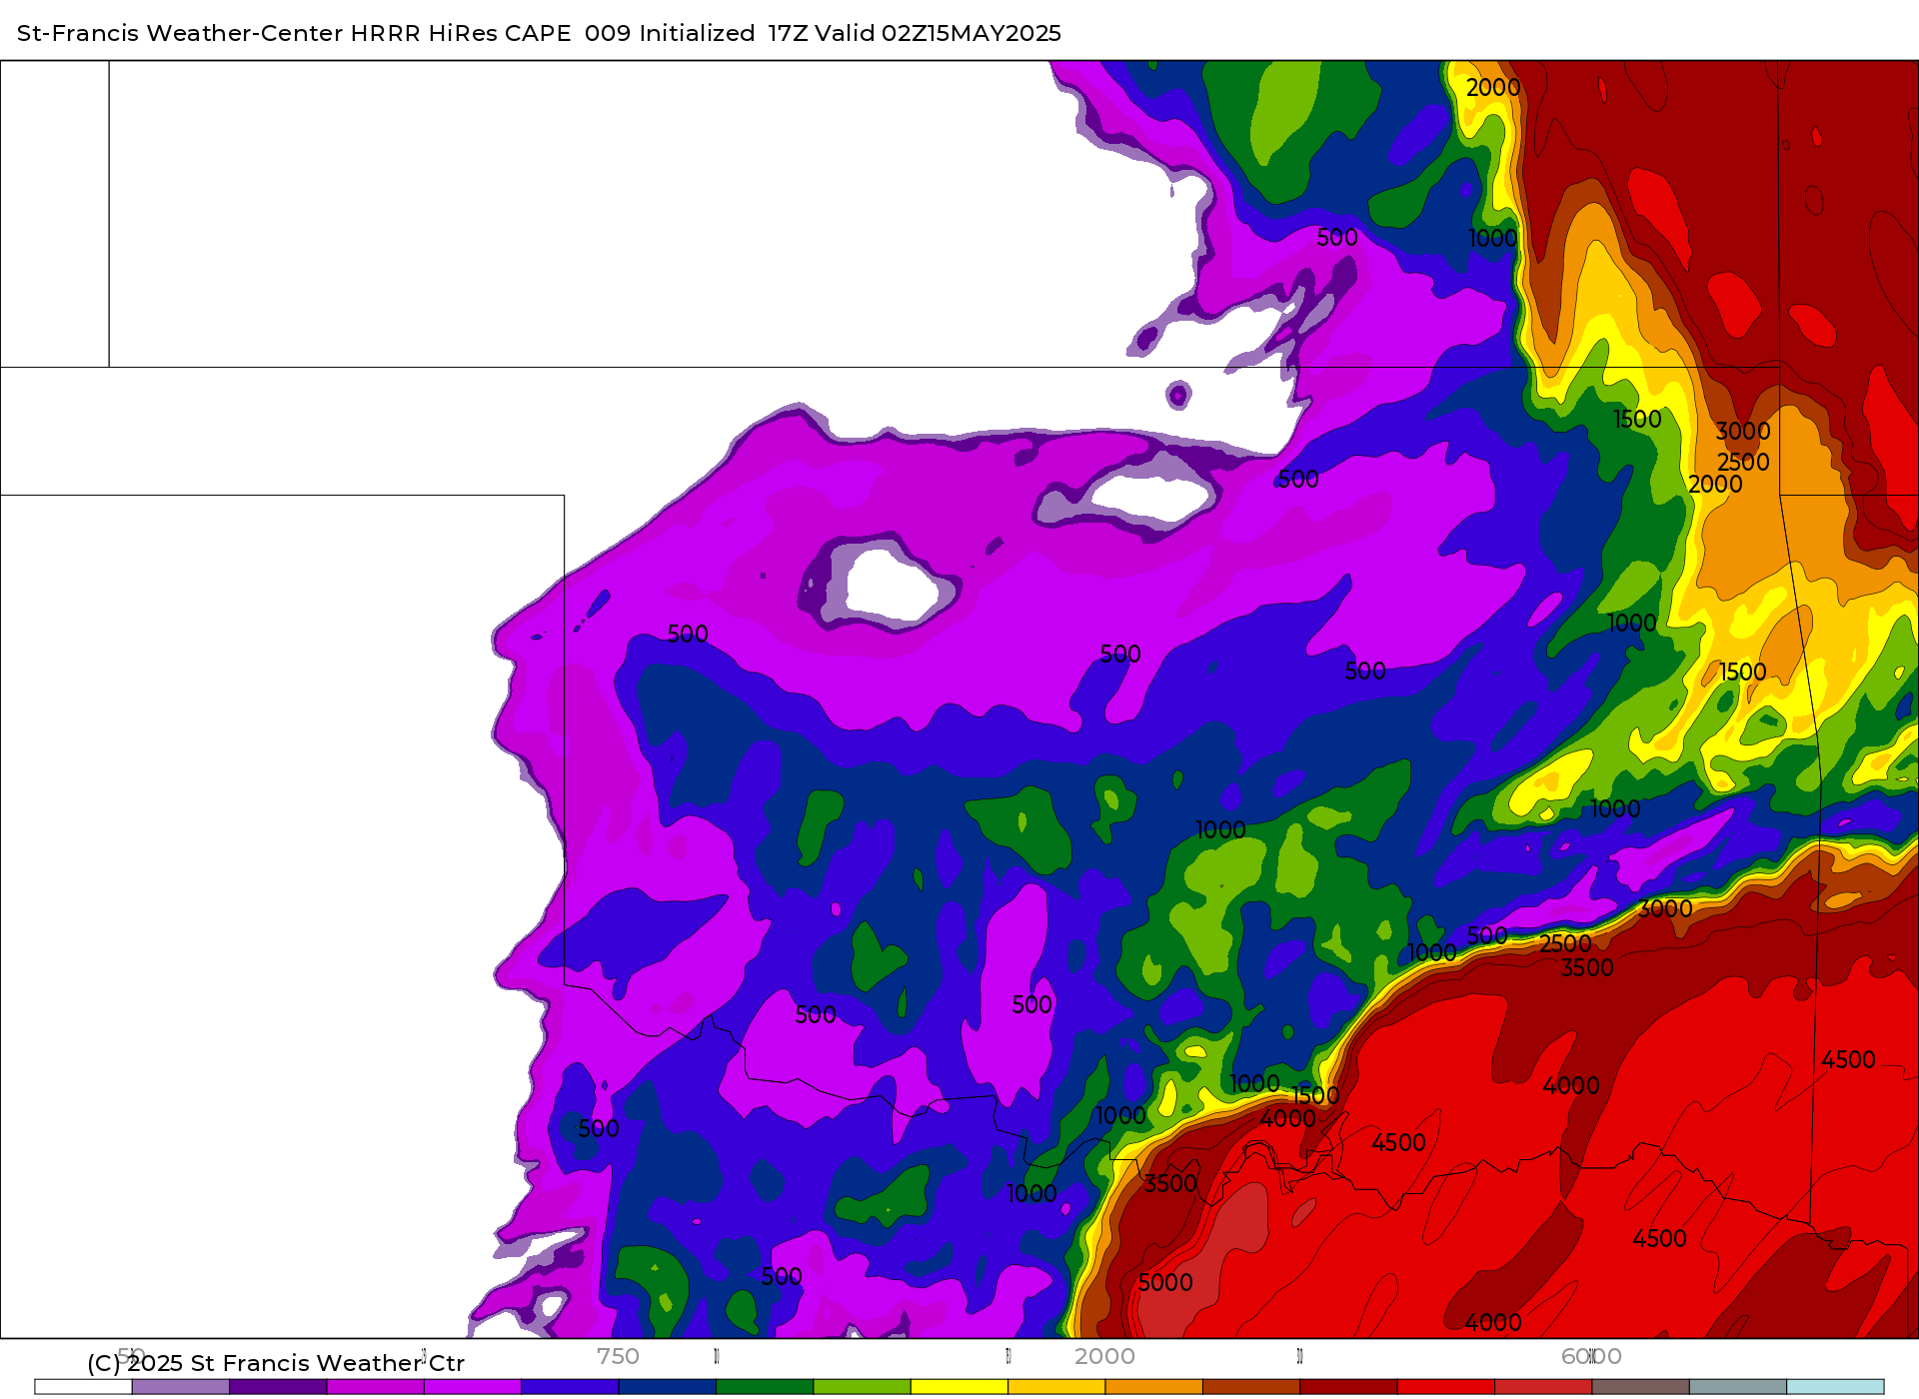
Task: Click the 3500 contour label just below the 2500 label
Action: click(x=1587, y=967)
